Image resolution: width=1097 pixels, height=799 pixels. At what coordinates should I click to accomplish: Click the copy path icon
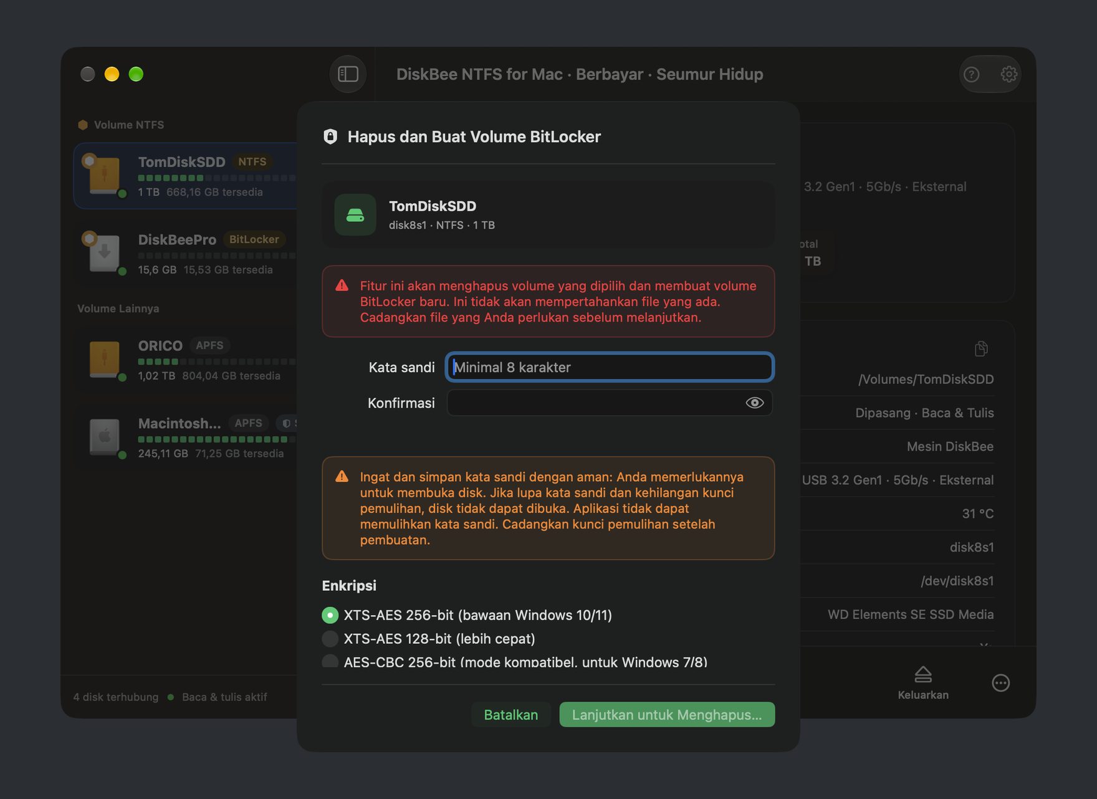(x=981, y=348)
